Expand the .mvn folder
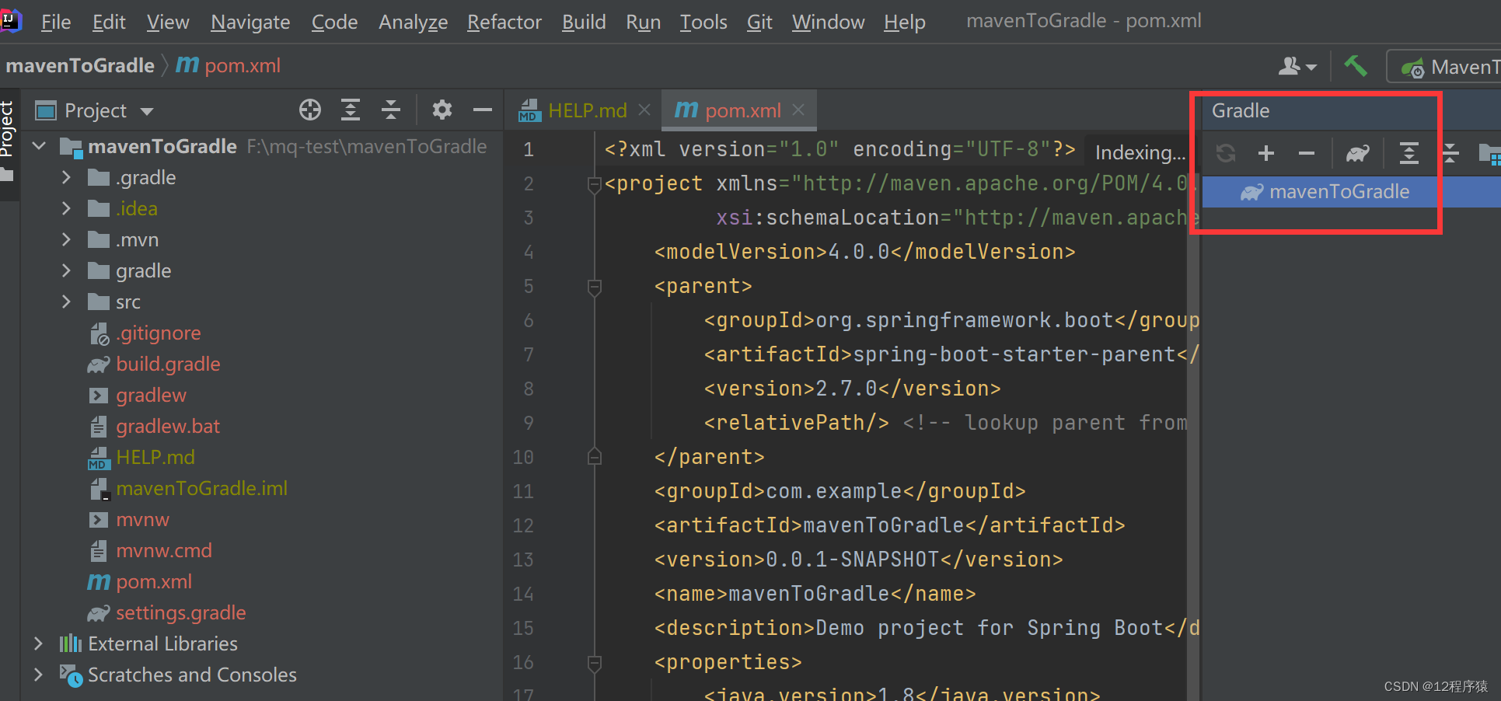1501x701 pixels. (x=66, y=240)
